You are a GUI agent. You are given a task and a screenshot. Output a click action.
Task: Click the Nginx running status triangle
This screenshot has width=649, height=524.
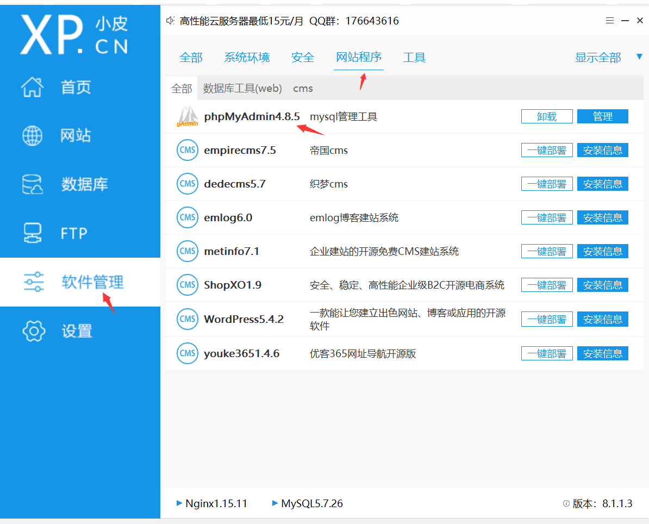[179, 503]
